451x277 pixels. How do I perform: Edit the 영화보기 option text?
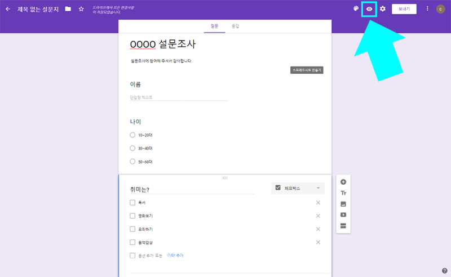[x=145, y=216]
